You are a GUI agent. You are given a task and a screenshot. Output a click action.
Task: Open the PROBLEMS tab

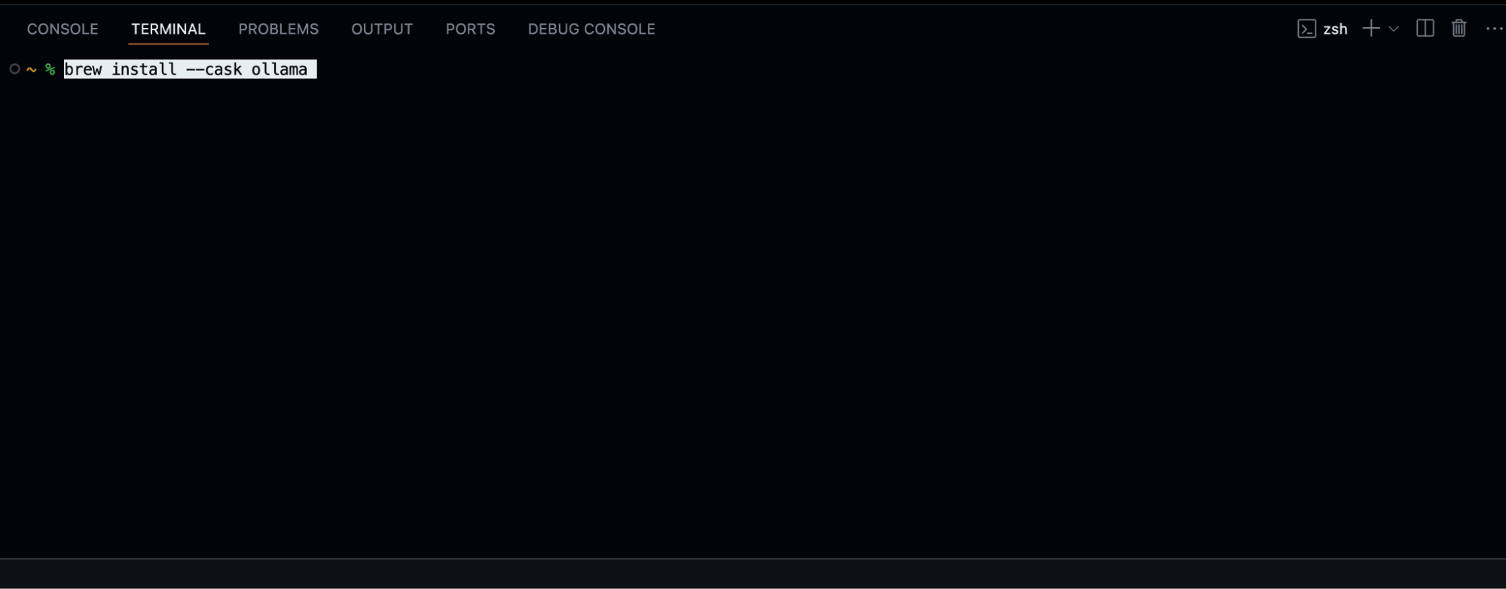click(278, 29)
